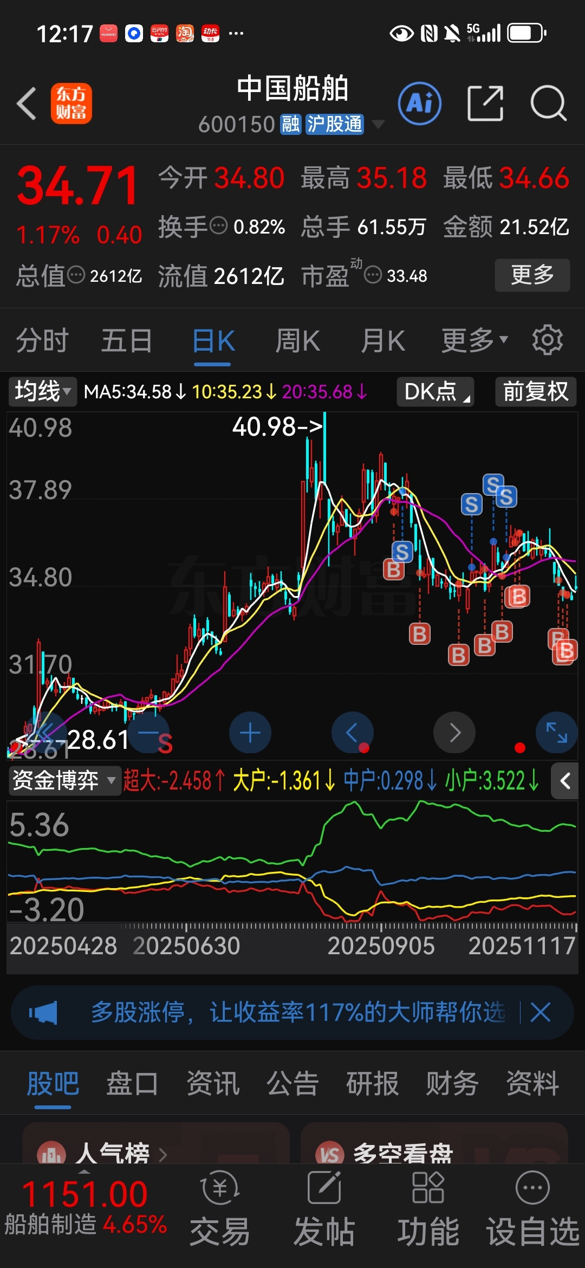The image size is (585, 1268).
Task: Zoom out the chart with minus button
Action: tap(148, 733)
